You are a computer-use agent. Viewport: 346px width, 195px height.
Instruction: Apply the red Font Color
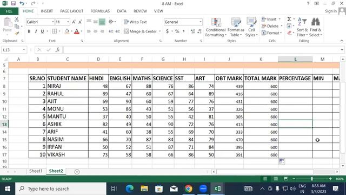coord(77,31)
